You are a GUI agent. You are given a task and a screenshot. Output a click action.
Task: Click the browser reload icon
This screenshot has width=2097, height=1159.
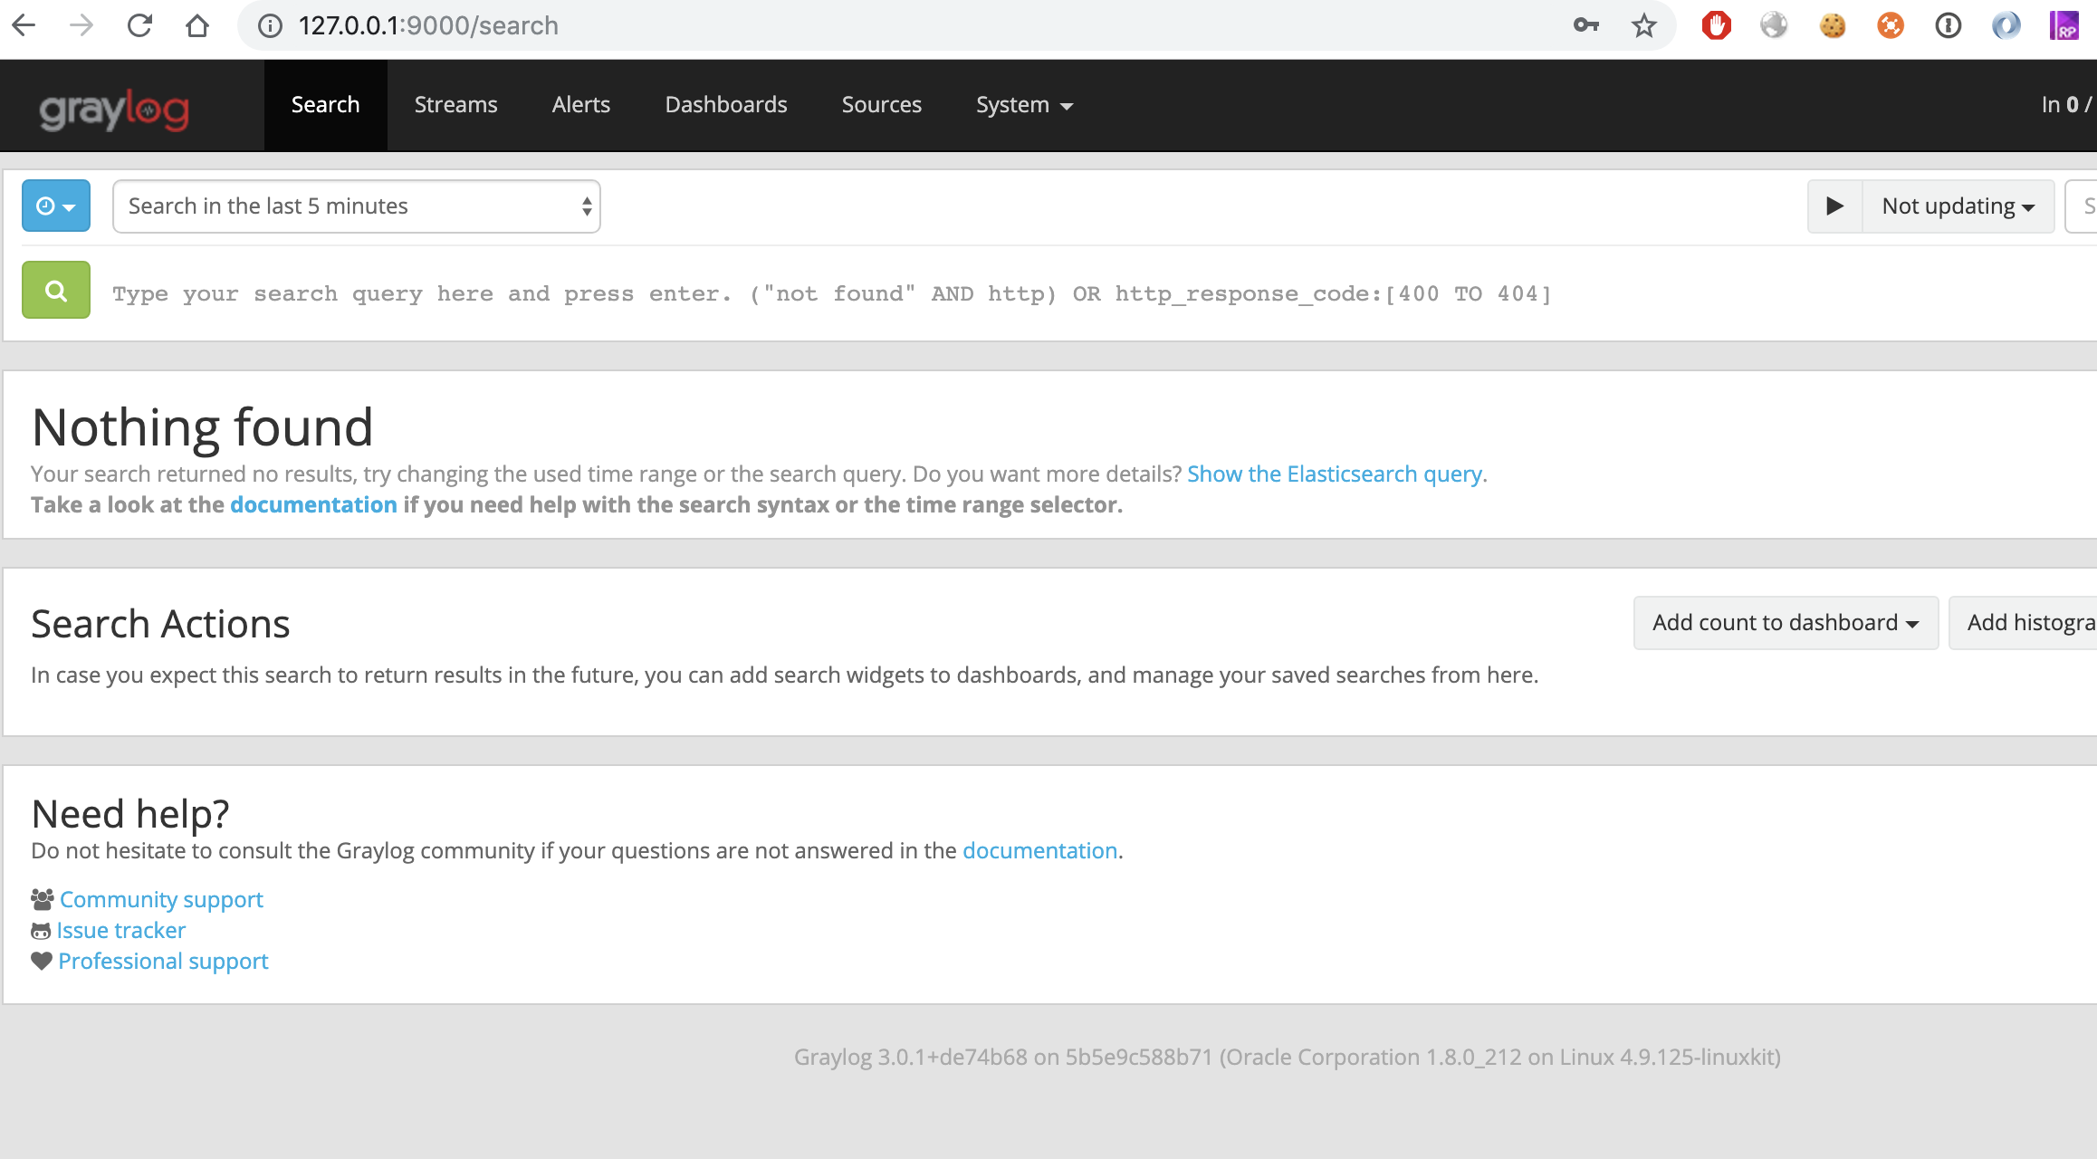139,25
